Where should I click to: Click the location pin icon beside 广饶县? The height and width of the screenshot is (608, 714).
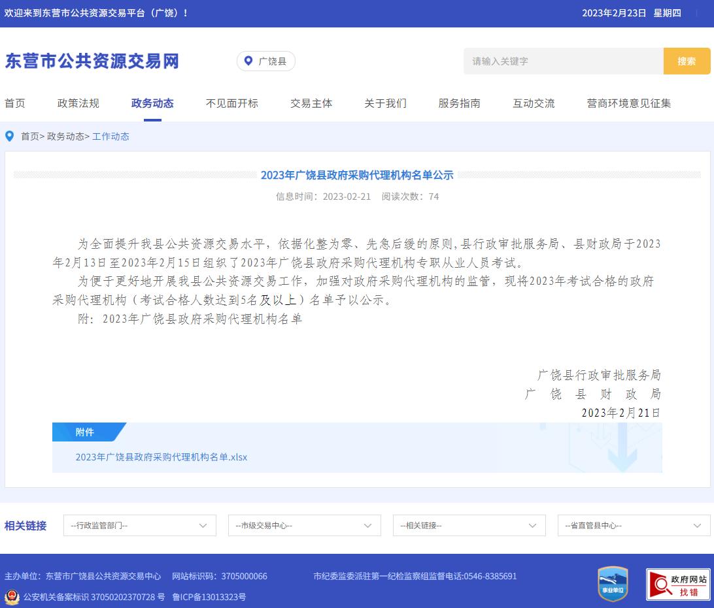coord(247,61)
